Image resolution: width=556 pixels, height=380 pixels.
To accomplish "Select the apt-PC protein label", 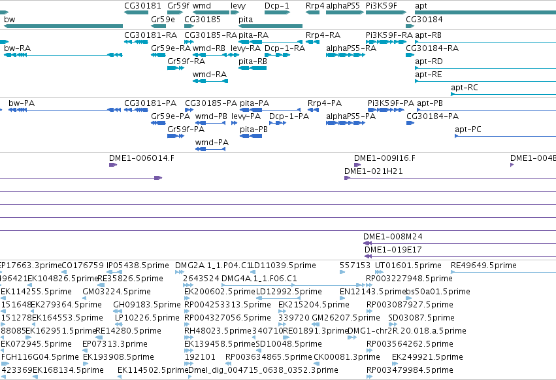I will (x=468, y=129).
